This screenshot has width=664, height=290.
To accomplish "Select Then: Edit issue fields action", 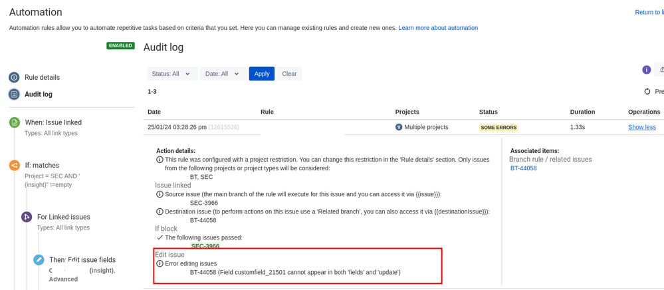I will click(x=82, y=259).
